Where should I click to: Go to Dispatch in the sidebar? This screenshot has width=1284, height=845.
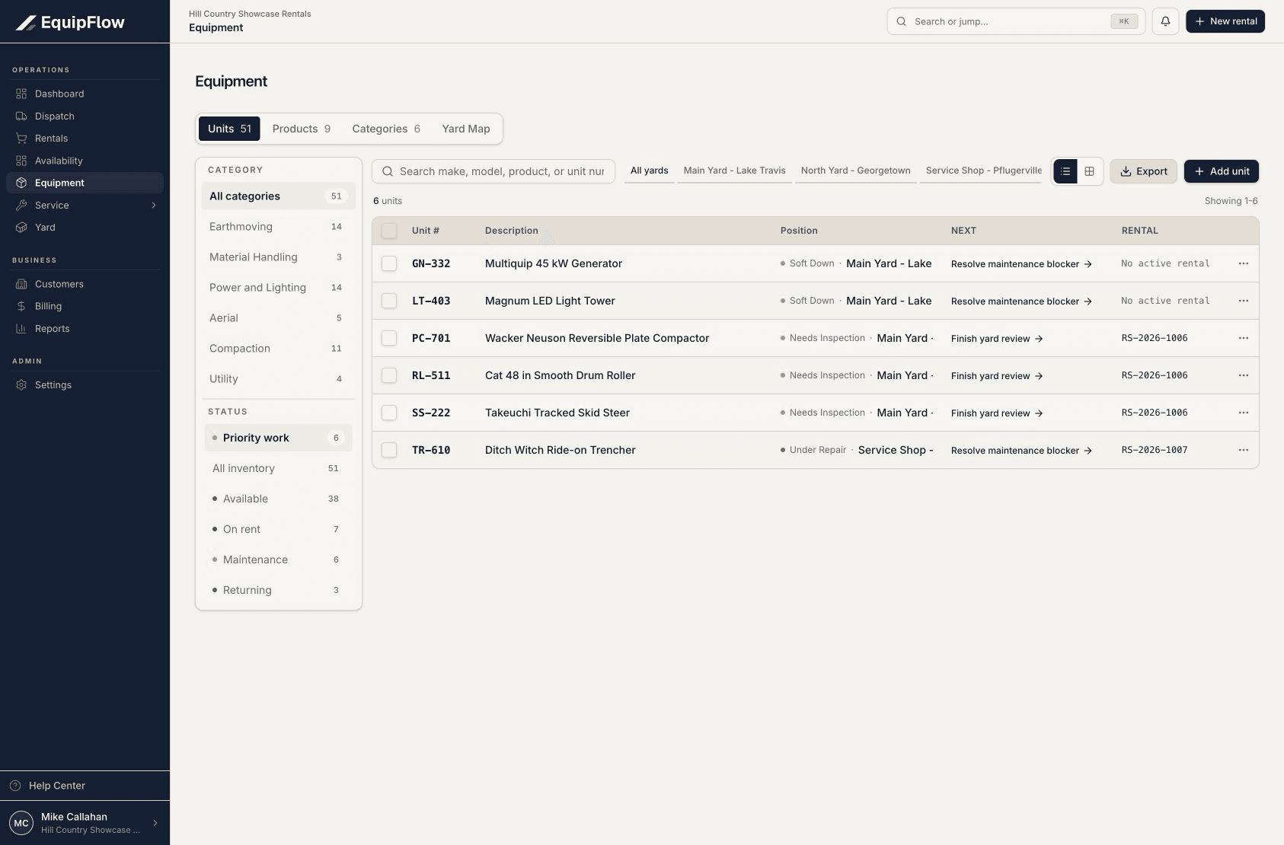[85, 116]
